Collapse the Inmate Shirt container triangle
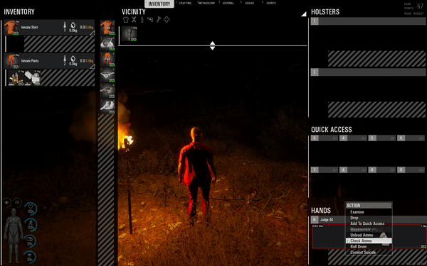Viewport: 427px width, 266px height. tap(92, 33)
